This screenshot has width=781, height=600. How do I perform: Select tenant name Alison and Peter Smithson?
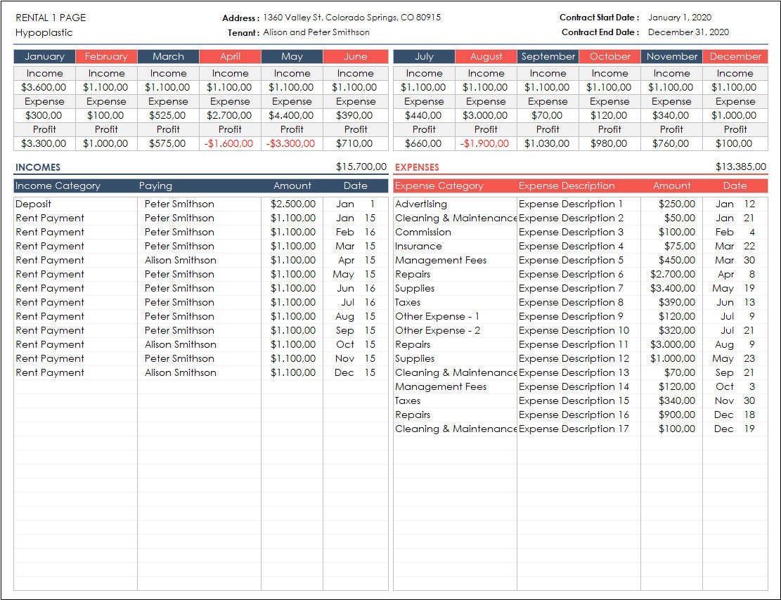316,32
